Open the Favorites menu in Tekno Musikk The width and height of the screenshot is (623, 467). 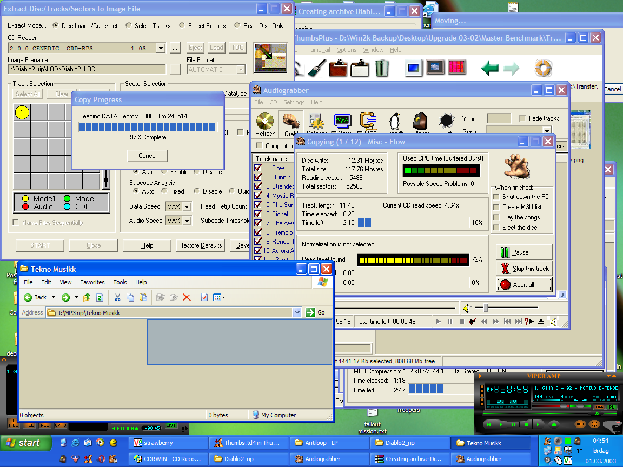pyautogui.click(x=92, y=282)
